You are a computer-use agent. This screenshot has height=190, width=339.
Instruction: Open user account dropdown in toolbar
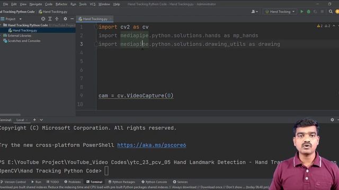[254, 12]
